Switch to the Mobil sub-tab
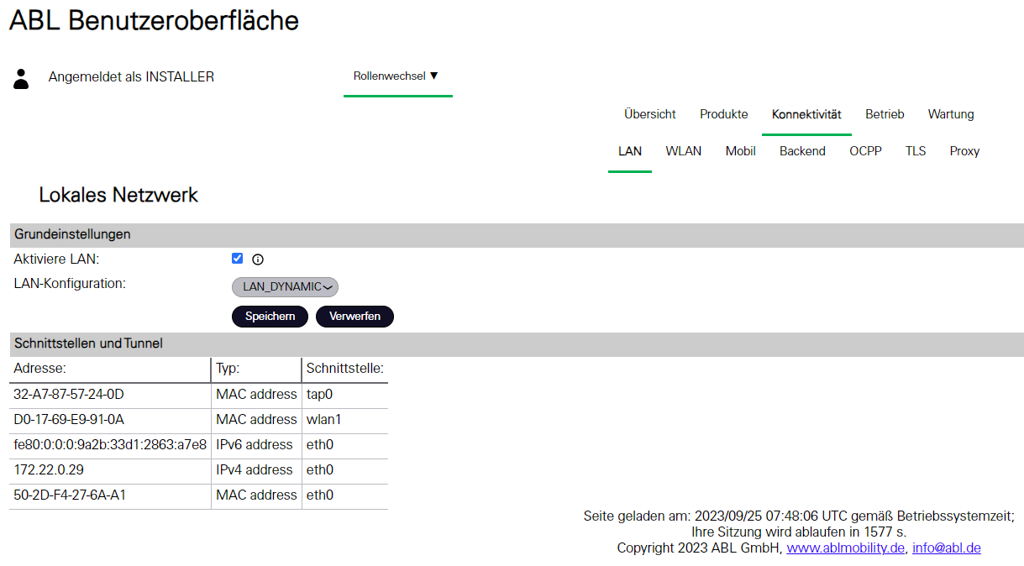1024x566 pixels. 741,151
